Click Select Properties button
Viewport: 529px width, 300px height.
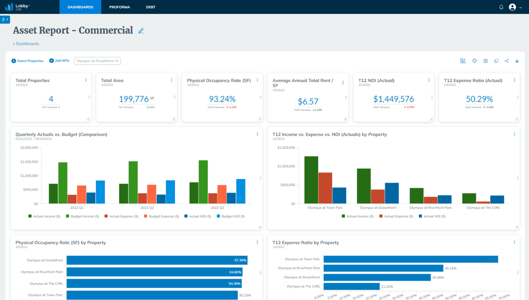(28, 61)
